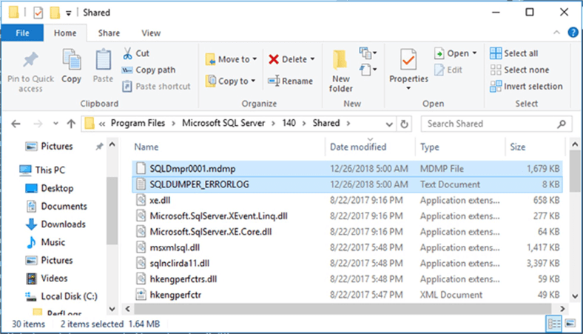Select Microsoft.SqlServer.XE.Core.dll
Screen dimensions: 583x334
point(347,232)
